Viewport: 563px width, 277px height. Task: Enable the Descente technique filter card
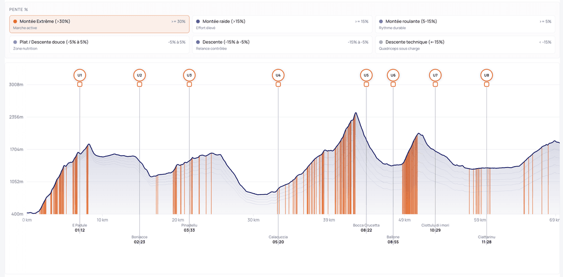[464, 45]
